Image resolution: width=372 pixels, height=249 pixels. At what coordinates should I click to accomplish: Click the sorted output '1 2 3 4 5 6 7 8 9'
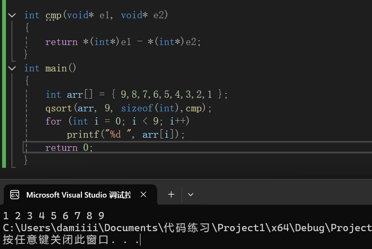54,216
